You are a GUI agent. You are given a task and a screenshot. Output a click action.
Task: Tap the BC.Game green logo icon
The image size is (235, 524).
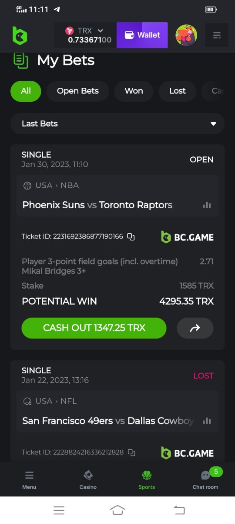click(20, 35)
